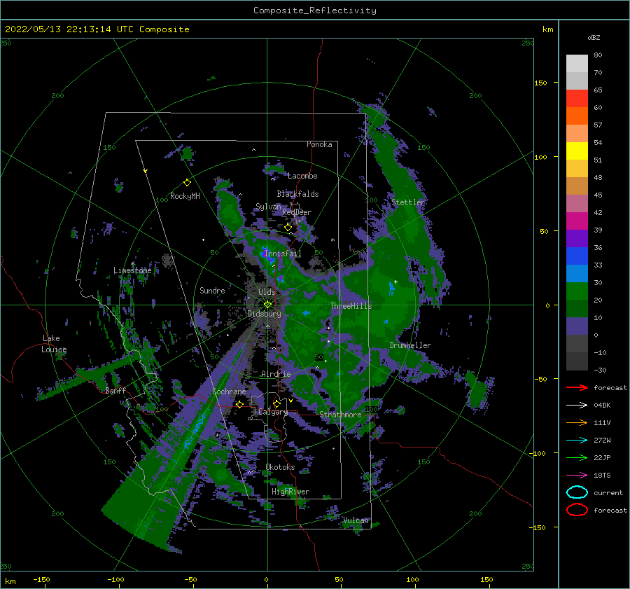Screen dimensions: 630x589
Task: Select the Banff label on map
Action: [115, 391]
